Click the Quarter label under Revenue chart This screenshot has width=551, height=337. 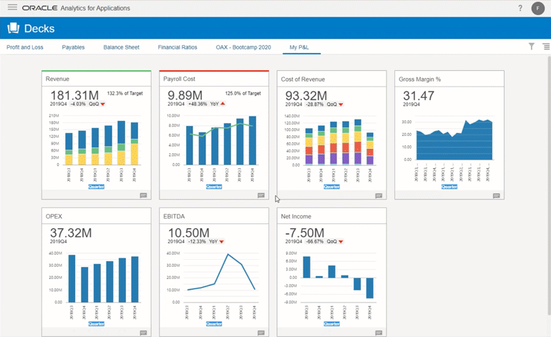97,187
